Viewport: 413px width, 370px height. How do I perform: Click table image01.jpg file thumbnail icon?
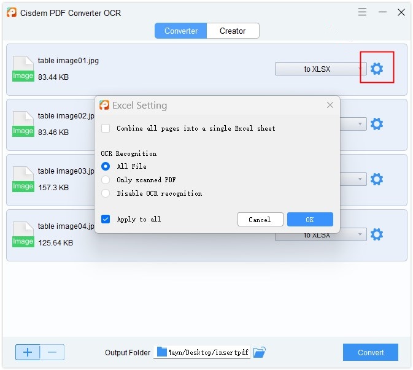[23, 69]
